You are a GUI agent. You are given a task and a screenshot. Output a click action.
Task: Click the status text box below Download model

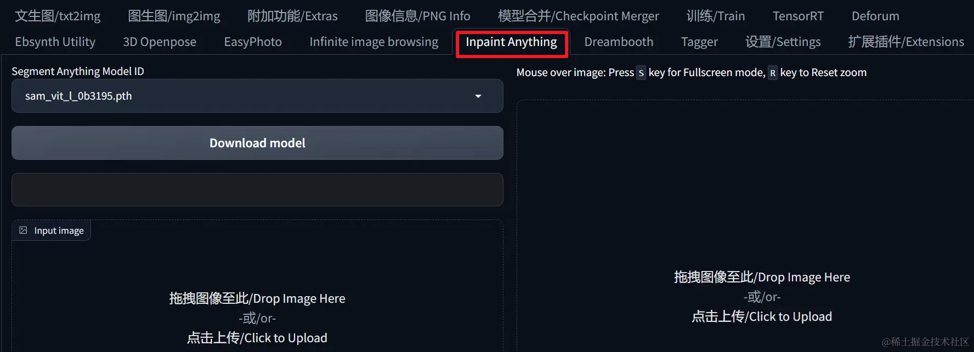coord(257,189)
